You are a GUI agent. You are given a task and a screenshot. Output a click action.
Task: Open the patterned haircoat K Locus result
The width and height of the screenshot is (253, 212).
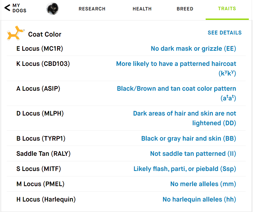coord(176,68)
